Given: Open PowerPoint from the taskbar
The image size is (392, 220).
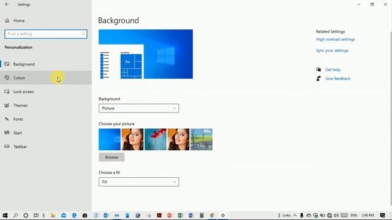Looking at the screenshot, I should pos(170,215).
